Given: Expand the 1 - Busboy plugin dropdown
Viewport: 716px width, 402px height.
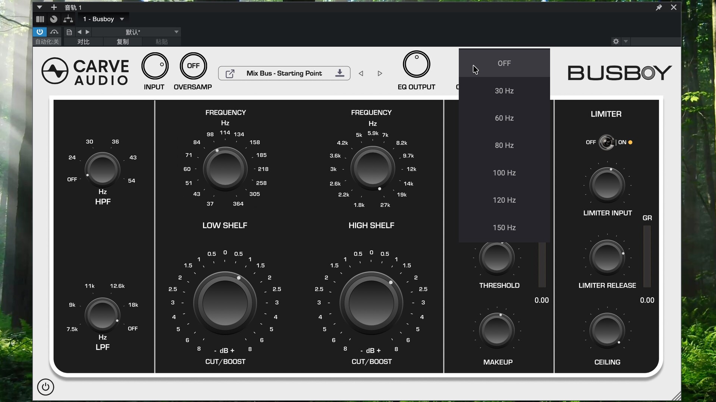Looking at the screenshot, I should (122, 19).
